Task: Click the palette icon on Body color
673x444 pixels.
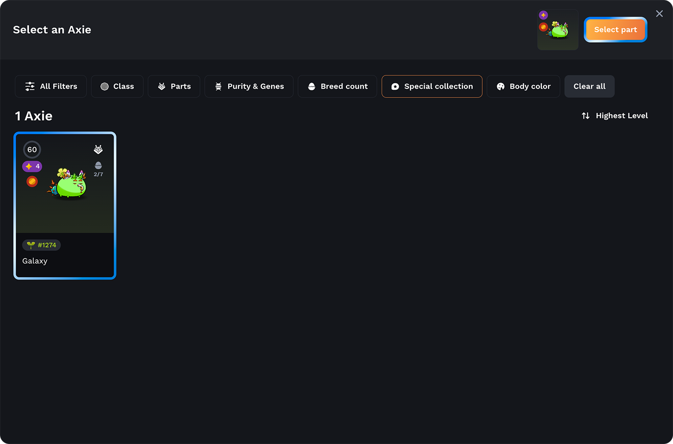Action: coord(500,86)
